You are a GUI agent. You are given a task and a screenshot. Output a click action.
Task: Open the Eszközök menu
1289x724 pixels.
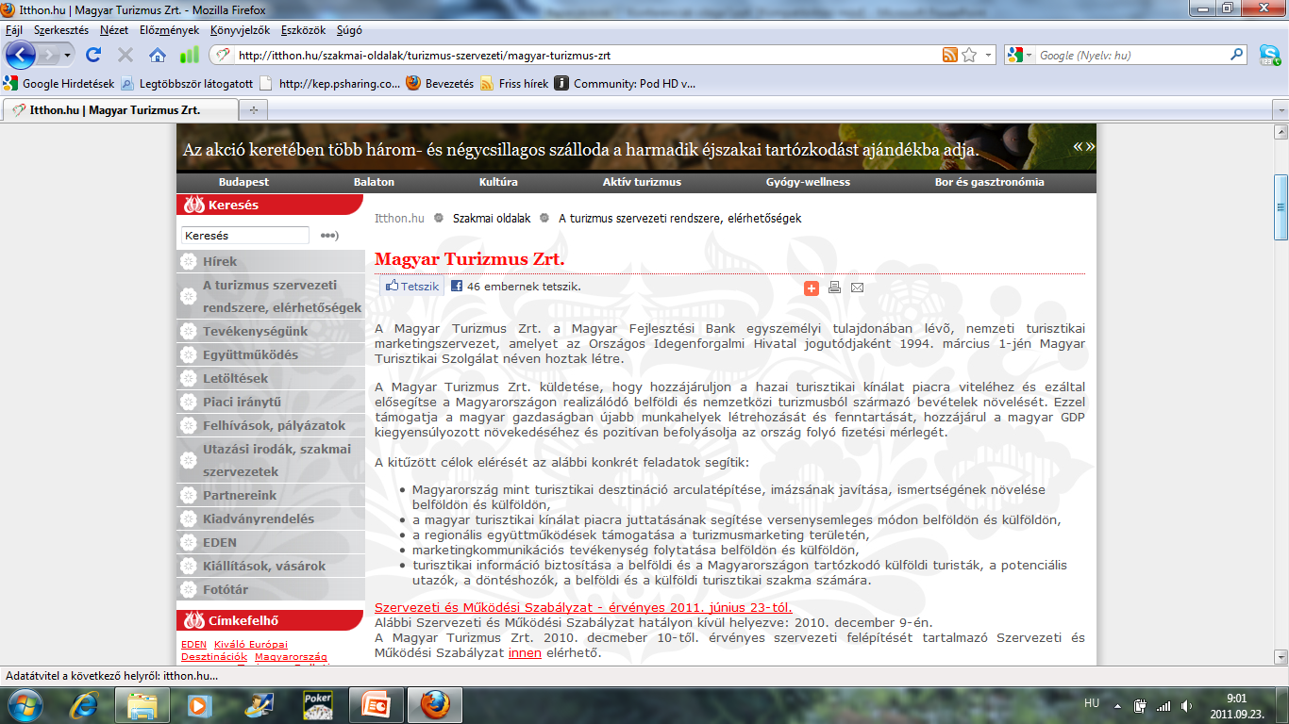click(x=302, y=30)
